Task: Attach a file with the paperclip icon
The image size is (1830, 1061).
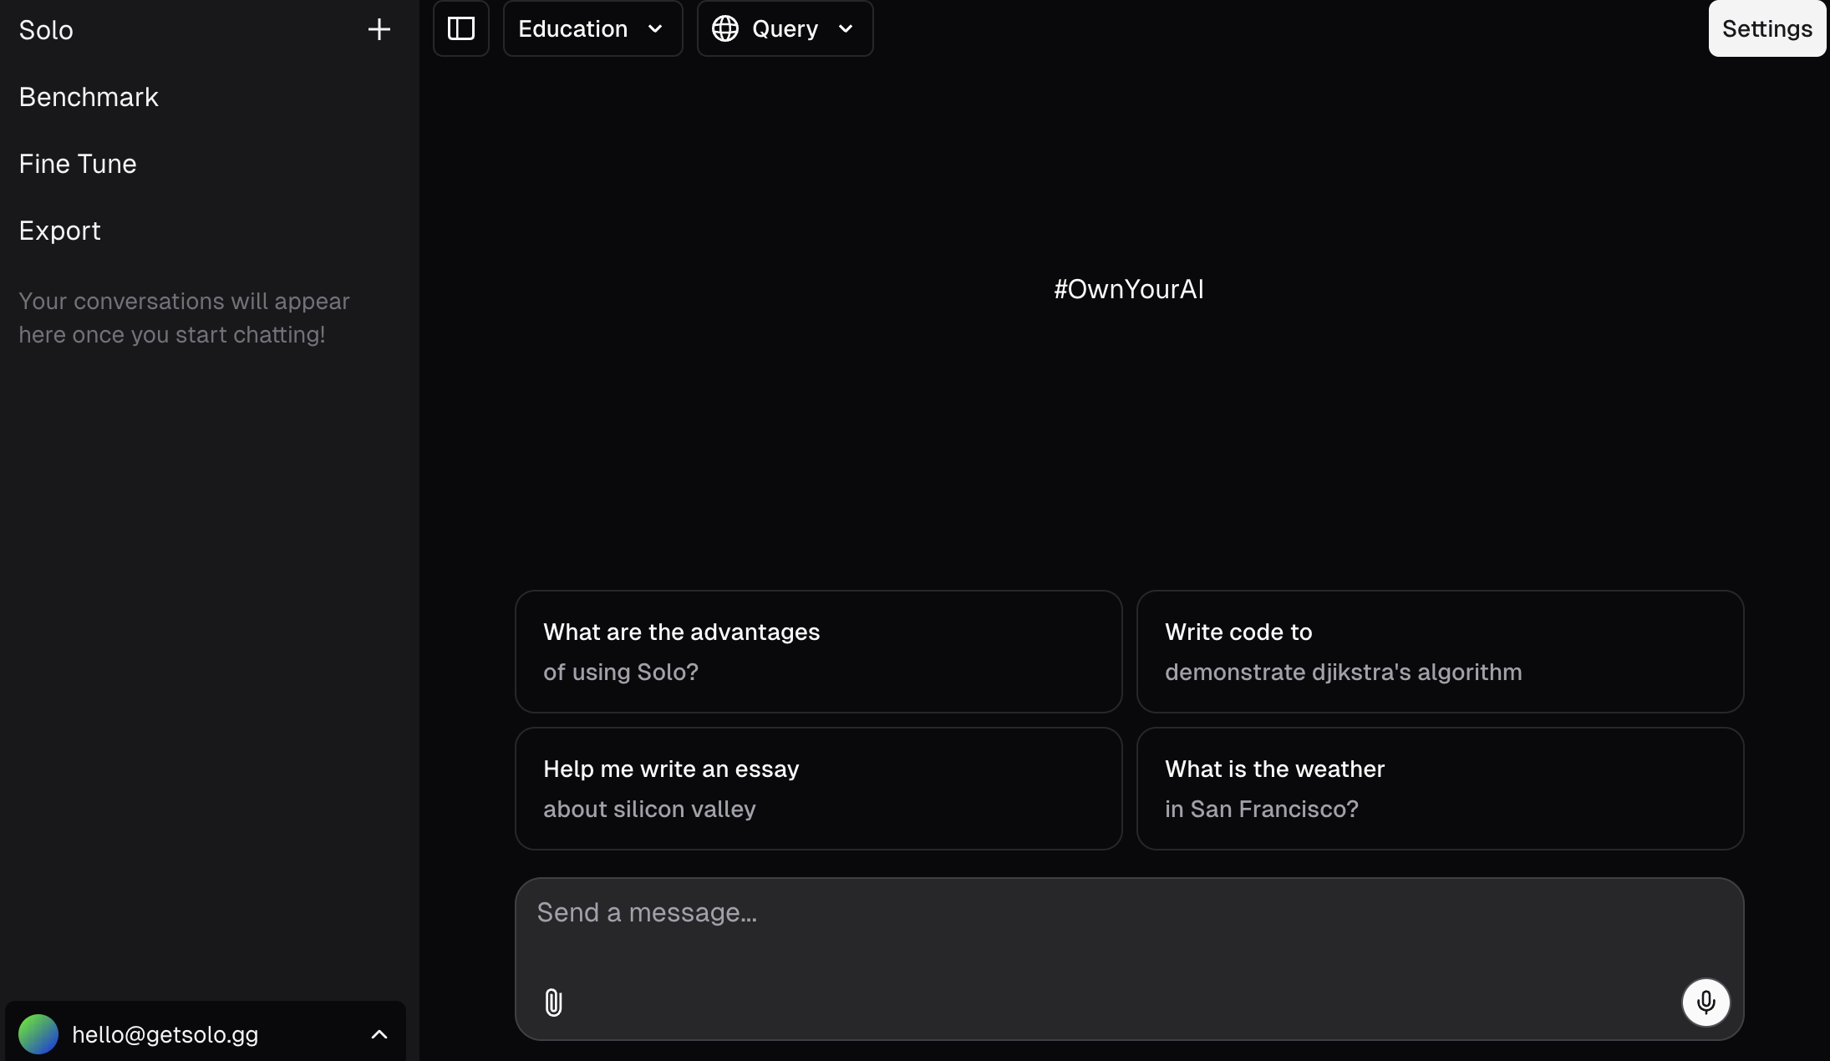Action: [553, 1002]
